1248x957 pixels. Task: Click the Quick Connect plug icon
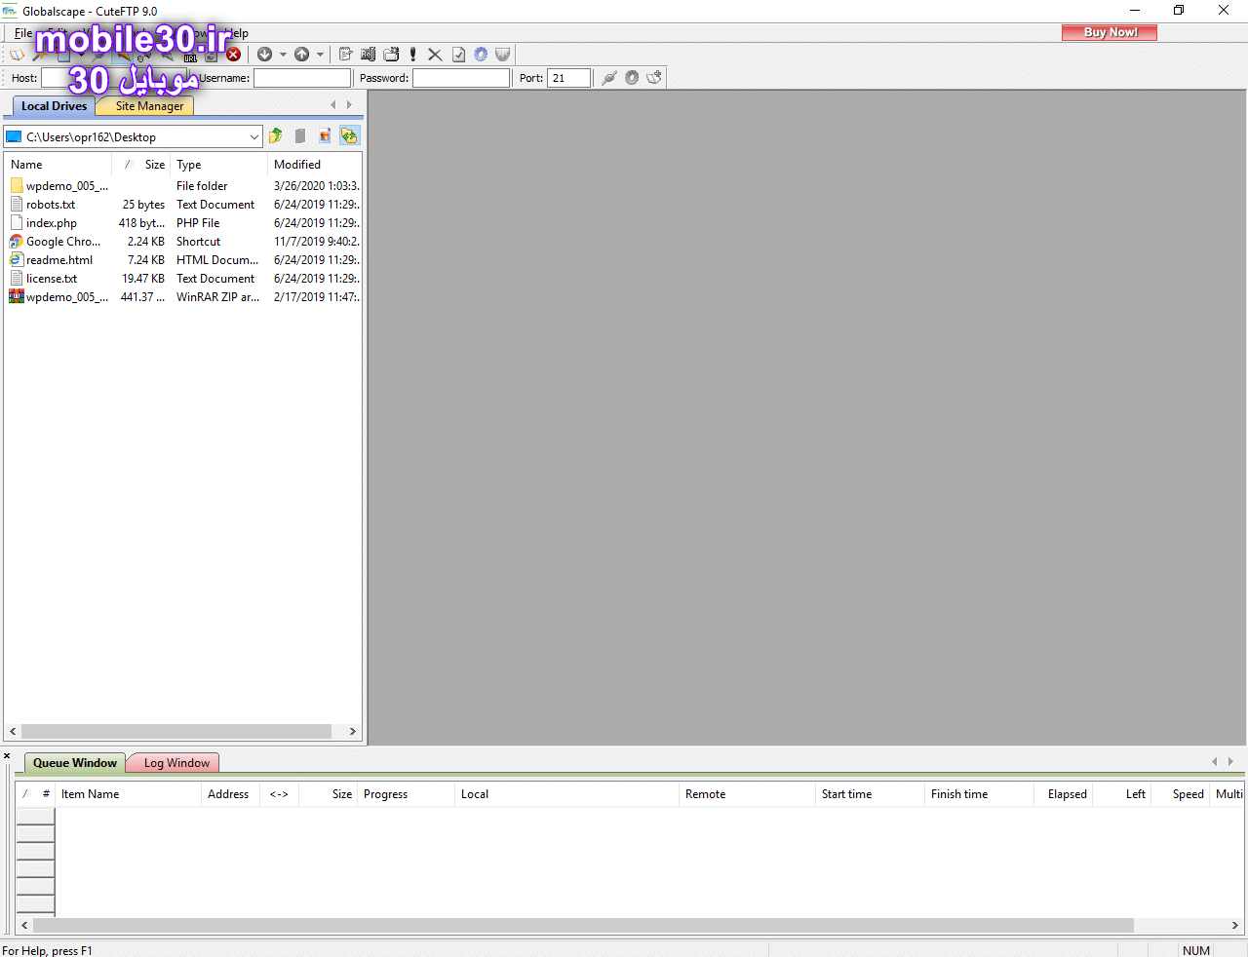609,78
